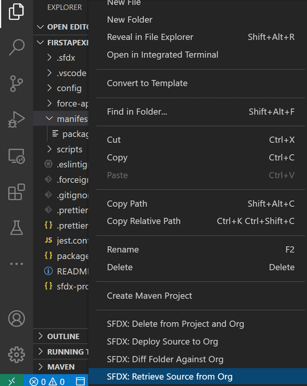The height and width of the screenshot is (386, 307).
Task: Expand the force-app folder
Action: 49,103
